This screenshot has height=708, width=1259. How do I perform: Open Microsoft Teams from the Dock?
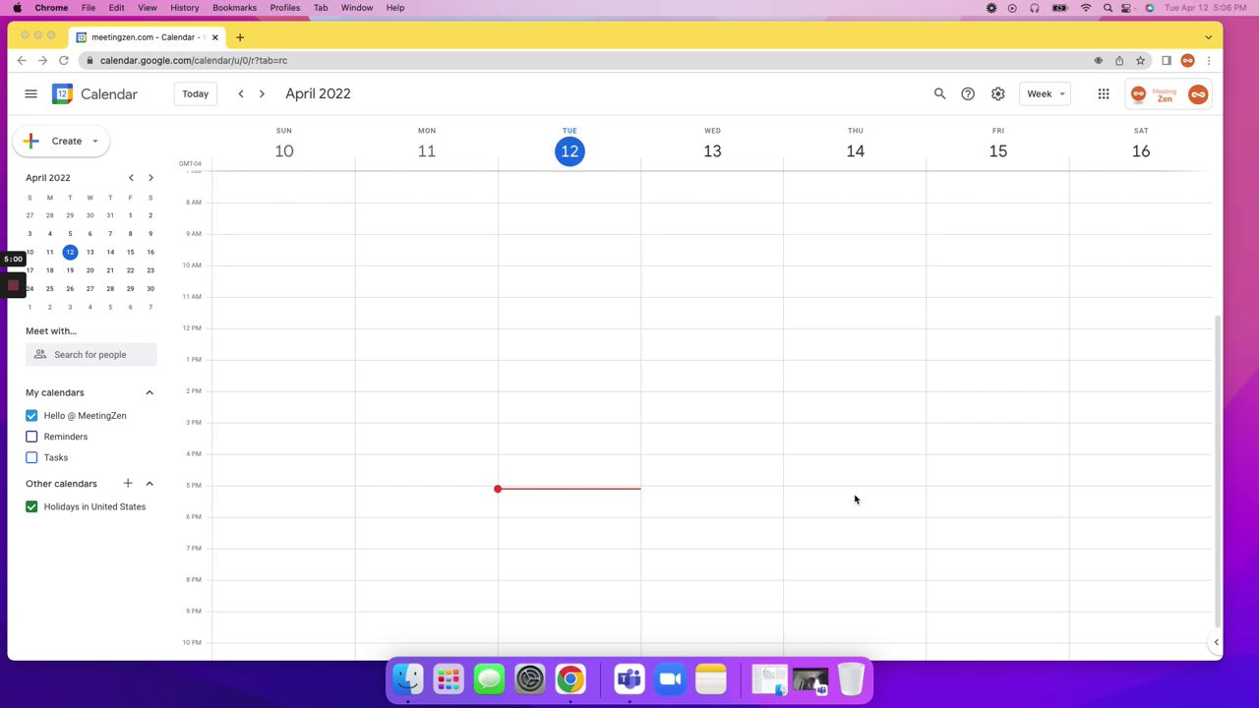coord(629,679)
